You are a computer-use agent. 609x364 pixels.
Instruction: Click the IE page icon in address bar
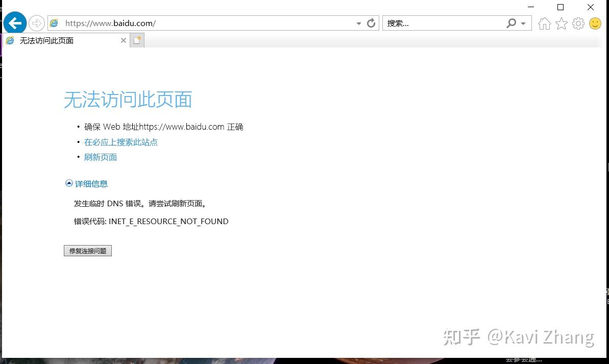(55, 23)
